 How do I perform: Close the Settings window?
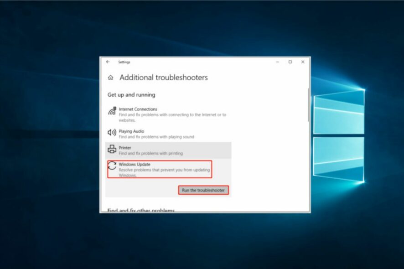coord(303,62)
